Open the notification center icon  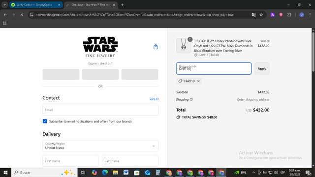(309, 173)
